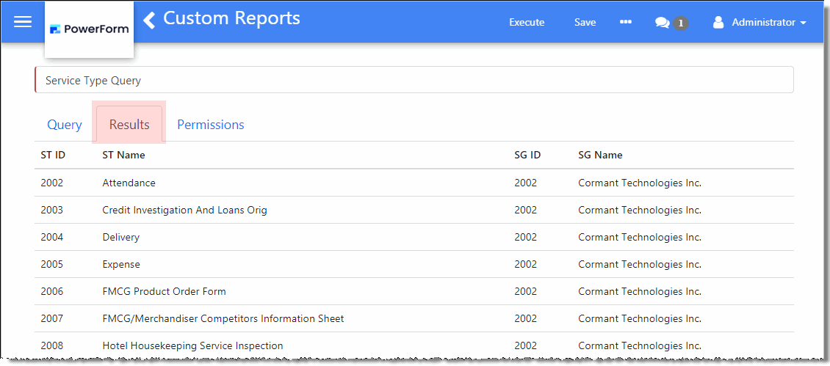Open the Permissions tab
This screenshot has width=830, height=366.
pos(211,125)
